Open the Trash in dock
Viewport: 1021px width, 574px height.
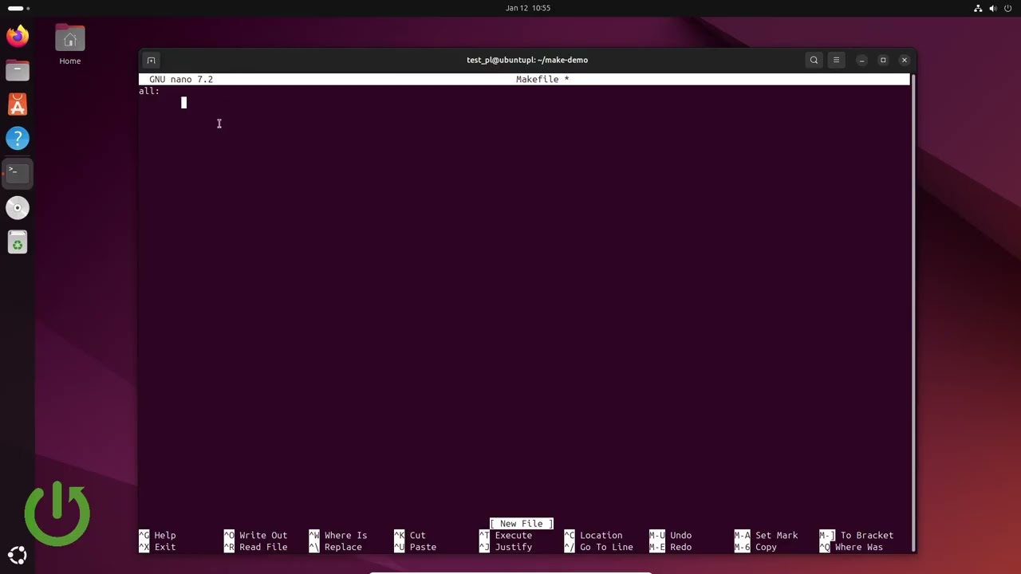pos(18,242)
